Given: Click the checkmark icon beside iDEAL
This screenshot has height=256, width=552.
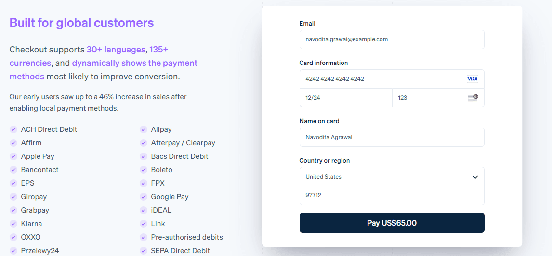Looking at the screenshot, I should 144,210.
